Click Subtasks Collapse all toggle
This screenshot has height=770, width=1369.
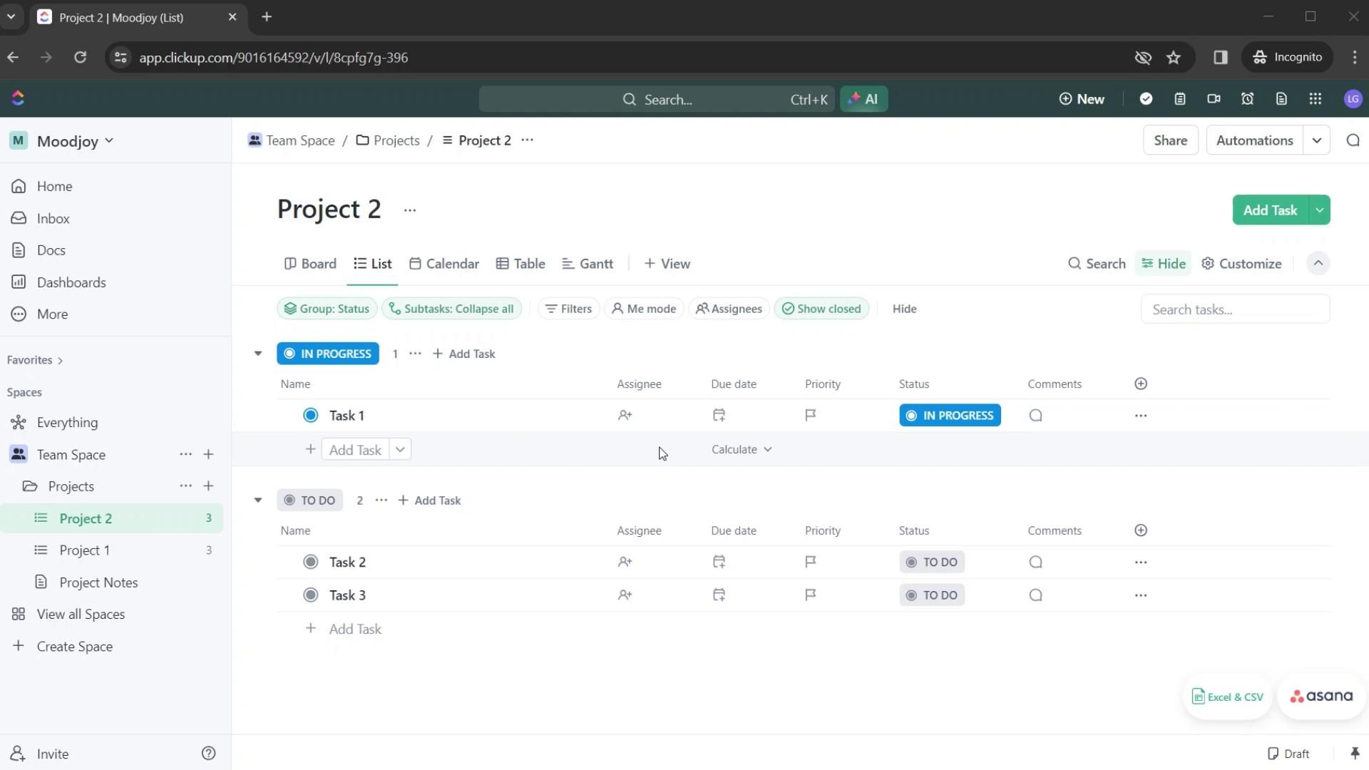pyautogui.click(x=451, y=309)
